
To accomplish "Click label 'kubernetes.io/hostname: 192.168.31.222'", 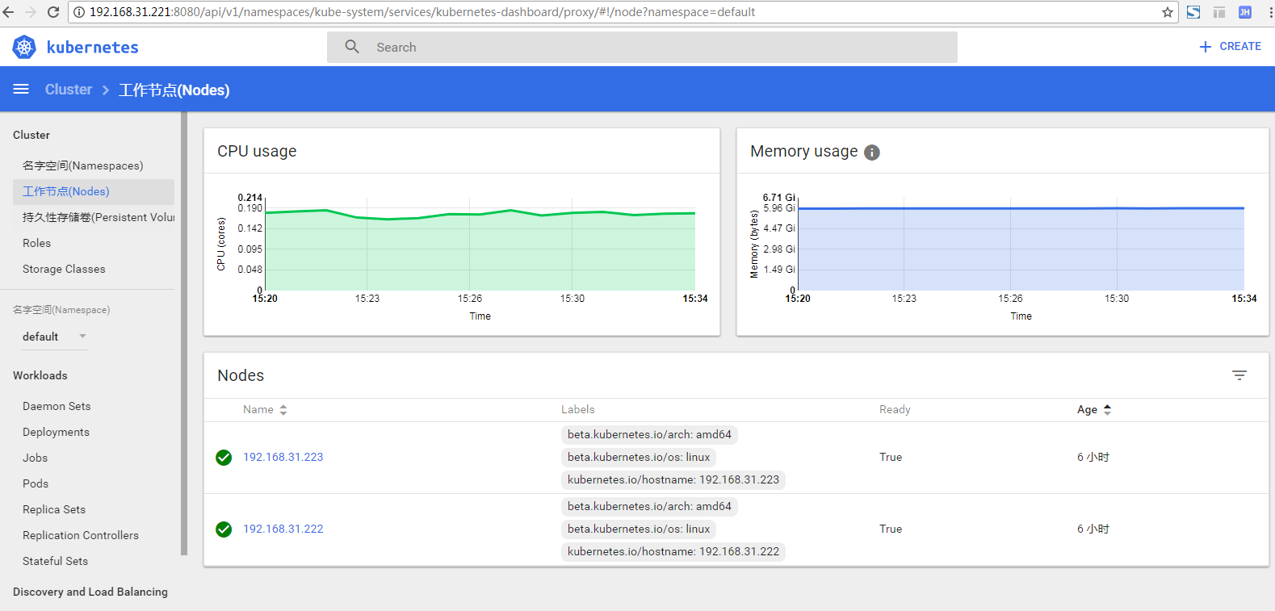I will pos(673,551).
